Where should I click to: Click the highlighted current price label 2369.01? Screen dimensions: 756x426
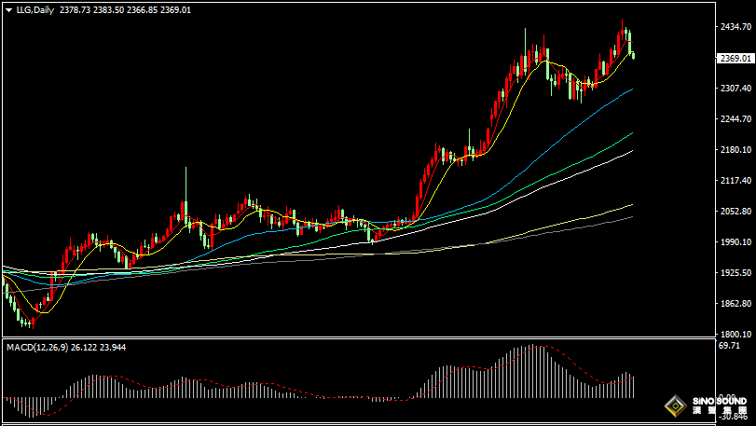(x=735, y=58)
